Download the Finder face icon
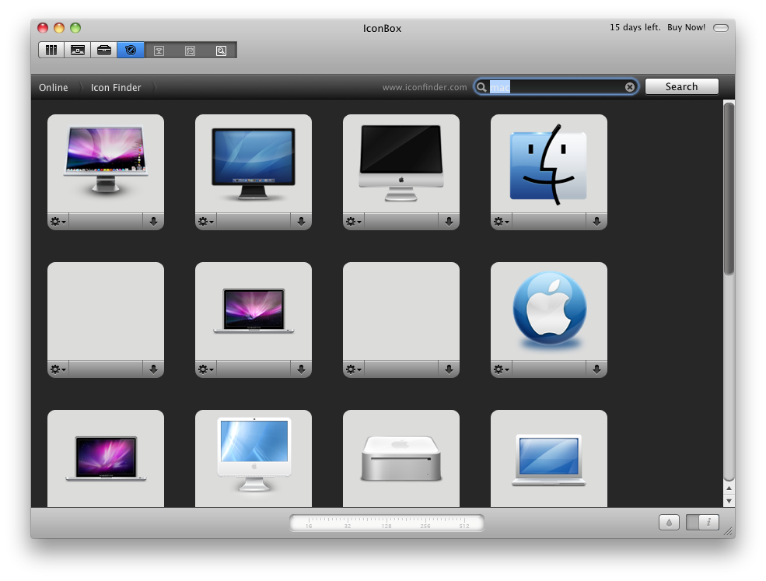 pos(596,222)
